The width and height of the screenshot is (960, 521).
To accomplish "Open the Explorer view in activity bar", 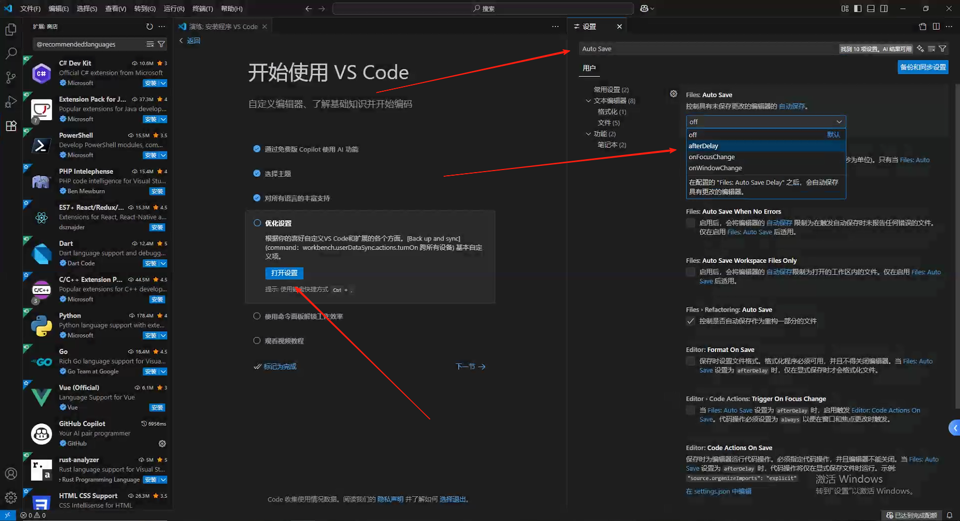I will tap(11, 30).
